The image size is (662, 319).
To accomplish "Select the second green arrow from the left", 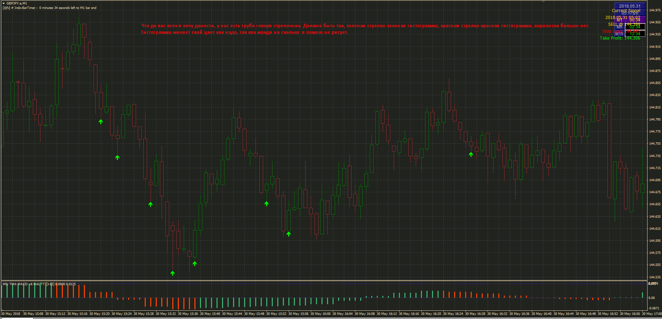I will coord(117,157).
